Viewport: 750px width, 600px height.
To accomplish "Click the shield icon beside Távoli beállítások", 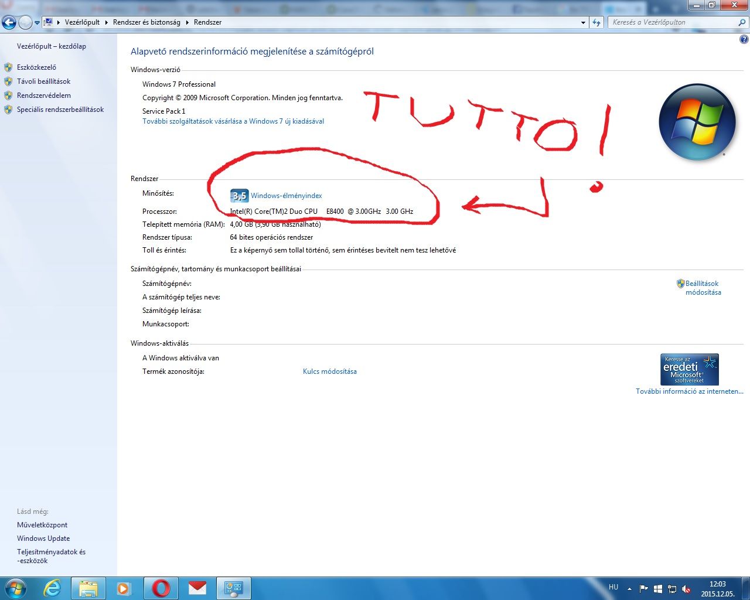I will (8, 81).
